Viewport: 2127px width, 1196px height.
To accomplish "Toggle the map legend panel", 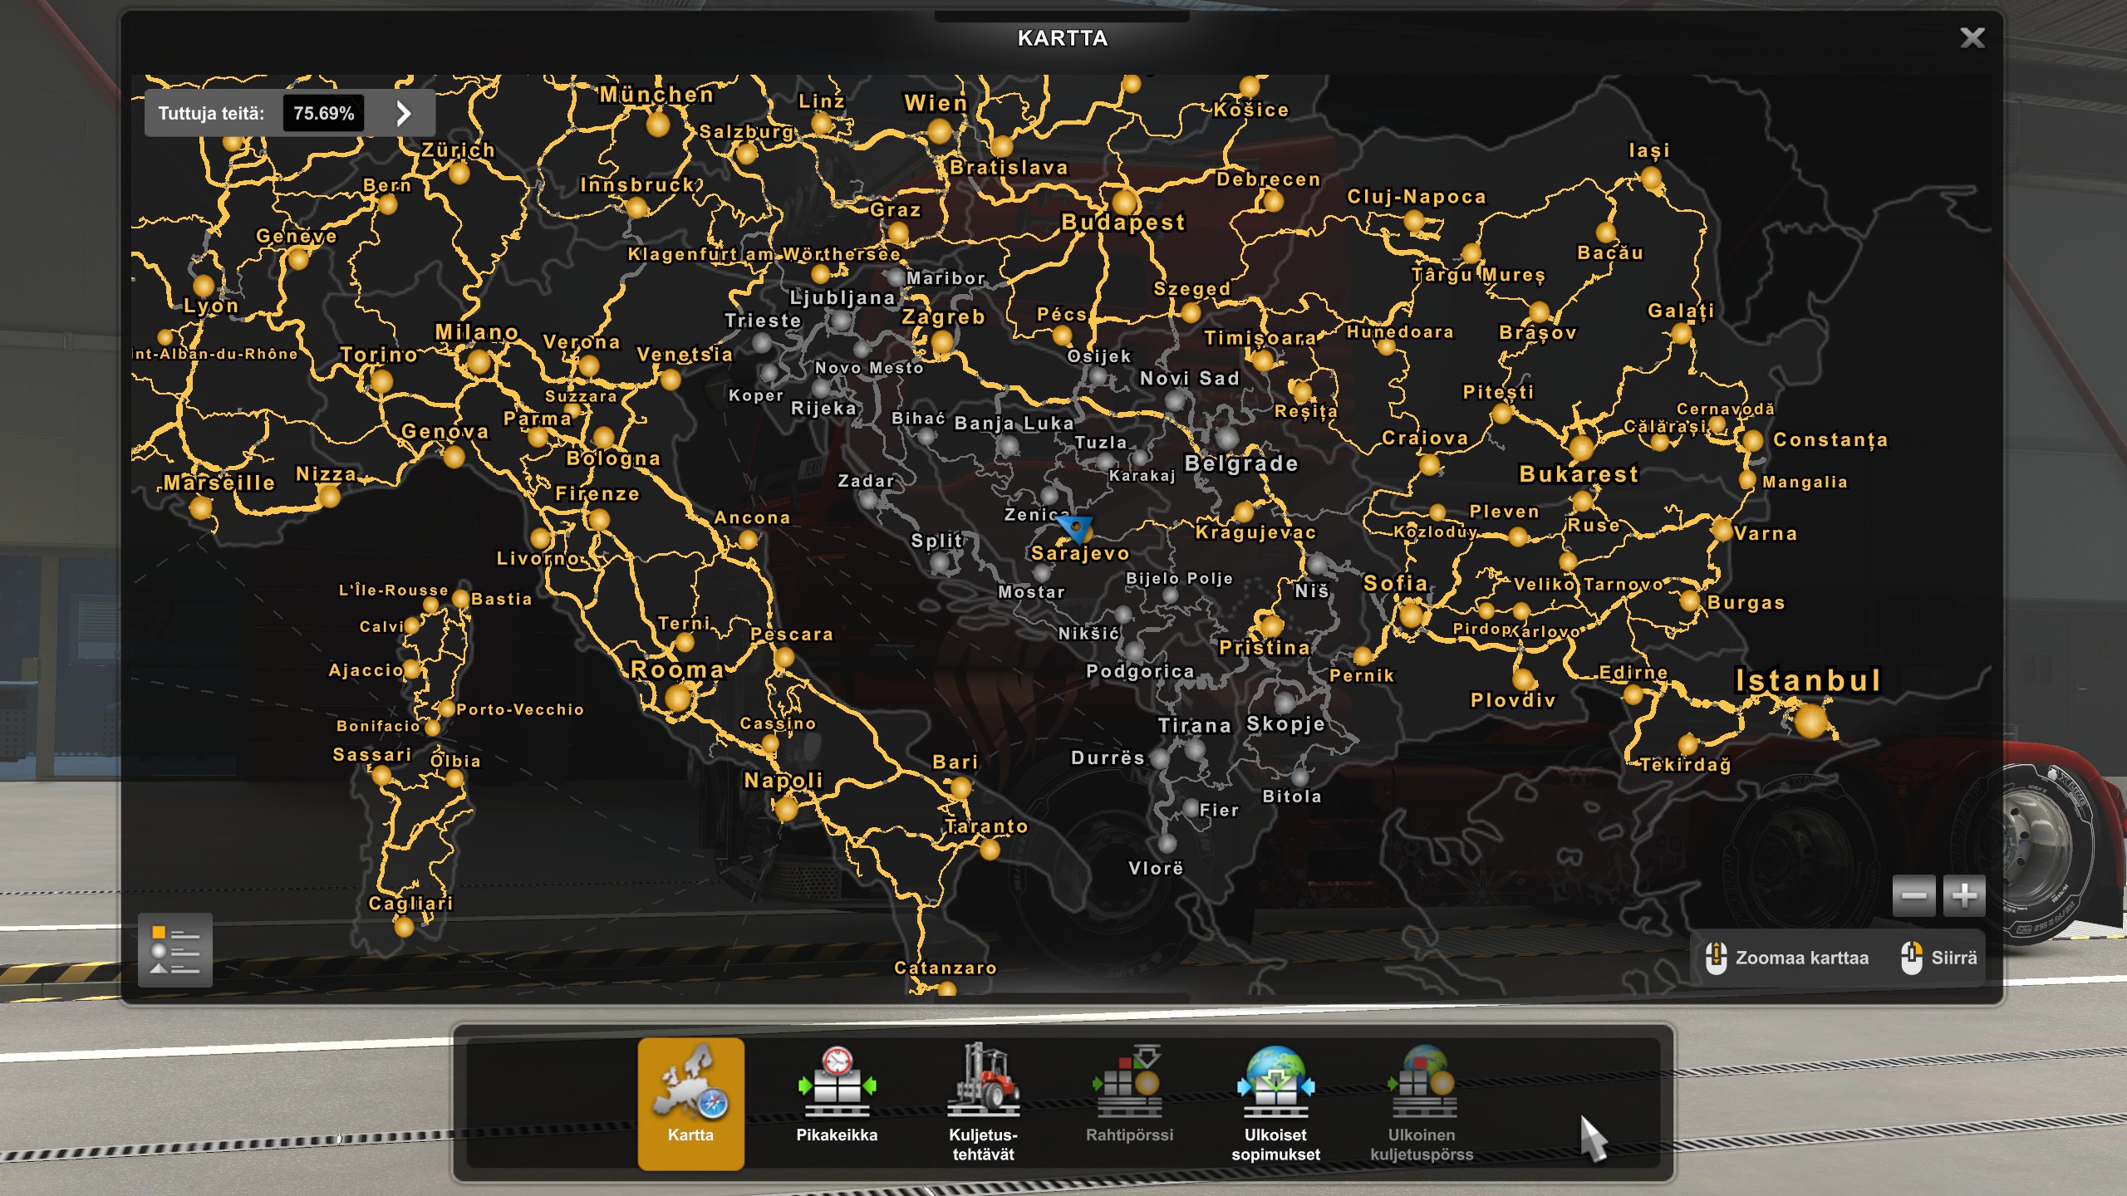I will (x=175, y=949).
